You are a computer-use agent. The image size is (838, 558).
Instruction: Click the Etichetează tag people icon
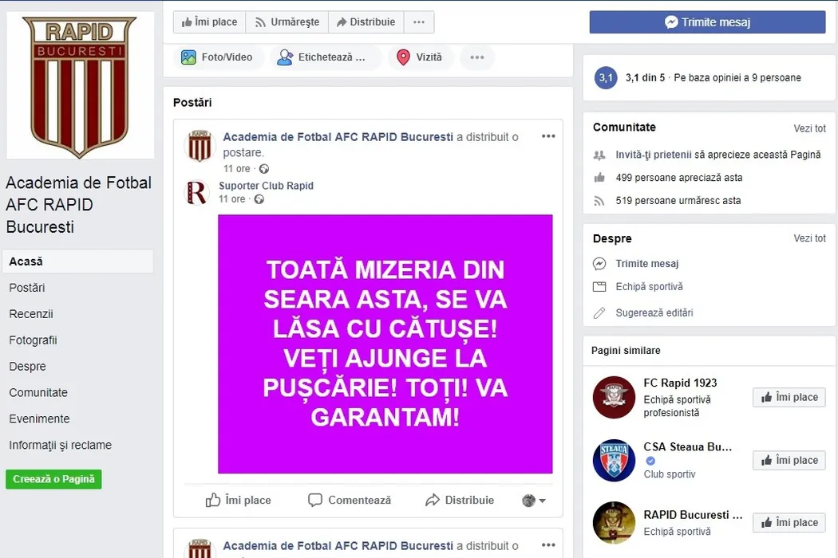tap(285, 57)
